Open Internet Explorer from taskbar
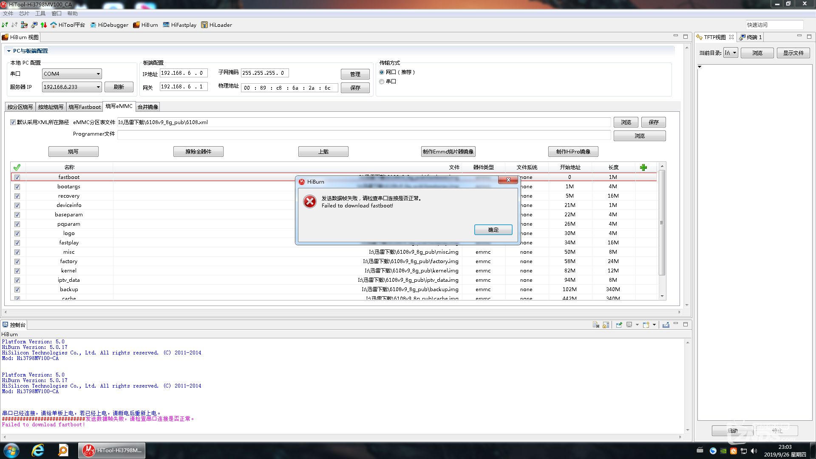The width and height of the screenshot is (816, 459). [38, 450]
